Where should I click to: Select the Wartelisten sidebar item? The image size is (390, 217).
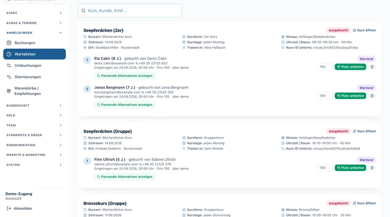click(34, 54)
